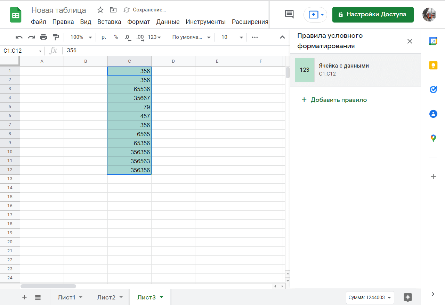Open Google Tasks side panel

tap(433, 89)
